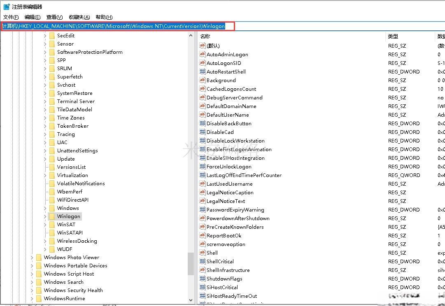Open the 收藏夹(A) menu
This screenshot has width=445, height=306.
79,17
